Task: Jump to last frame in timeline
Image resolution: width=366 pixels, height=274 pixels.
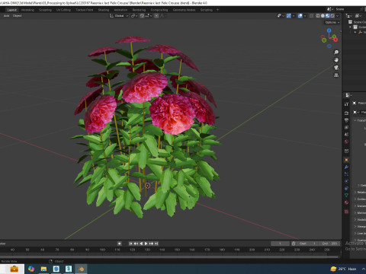Action: click(156, 244)
